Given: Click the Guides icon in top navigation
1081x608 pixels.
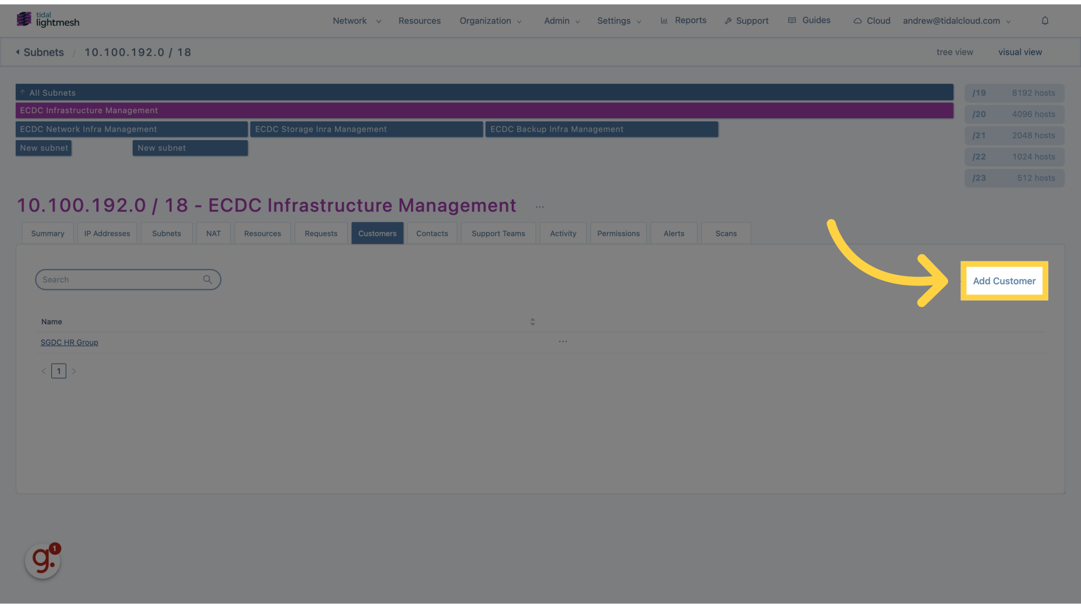Looking at the screenshot, I should 792,20.
